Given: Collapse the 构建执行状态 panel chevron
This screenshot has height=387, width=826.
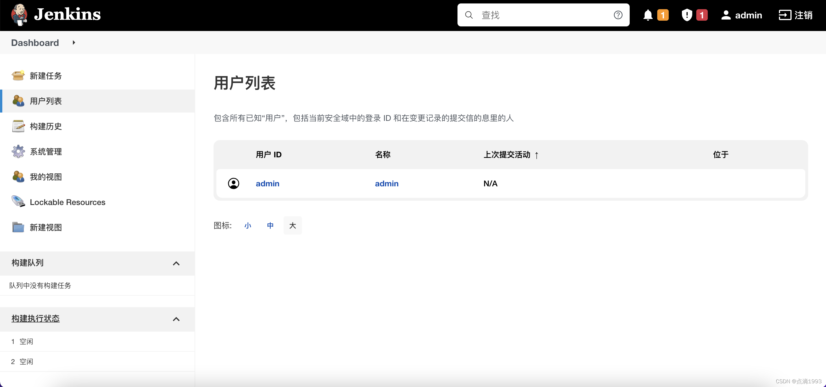Looking at the screenshot, I should (x=176, y=319).
